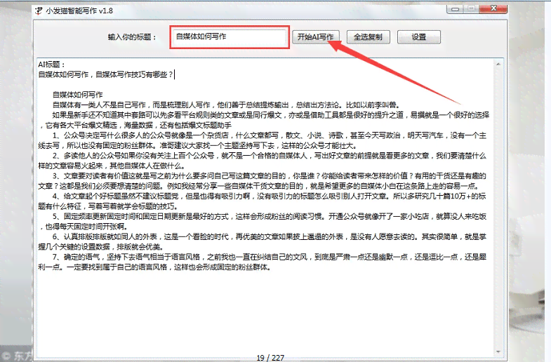The width and height of the screenshot is (551, 362).
Task: Click item 1、公众号决定写什么
Action: point(262,140)
